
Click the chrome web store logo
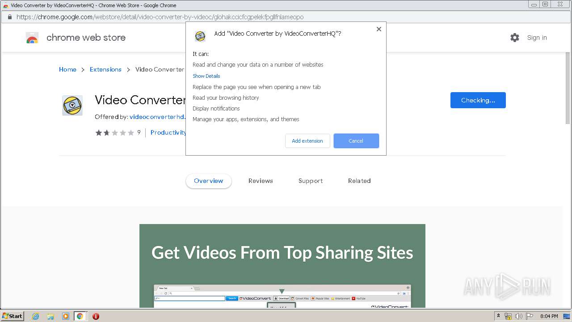32,38
